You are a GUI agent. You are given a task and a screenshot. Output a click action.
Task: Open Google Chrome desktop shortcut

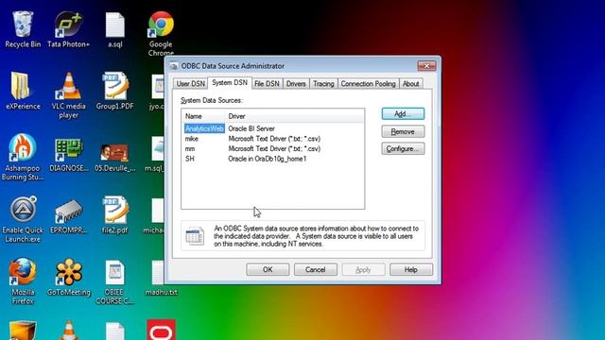[161, 33]
